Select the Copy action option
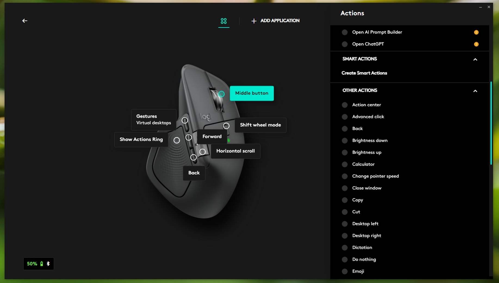Viewport: 499px width, 283px height. [357, 200]
